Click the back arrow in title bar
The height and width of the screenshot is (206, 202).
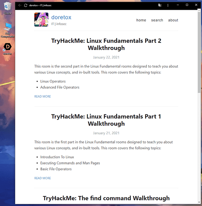click(x=20, y=5)
